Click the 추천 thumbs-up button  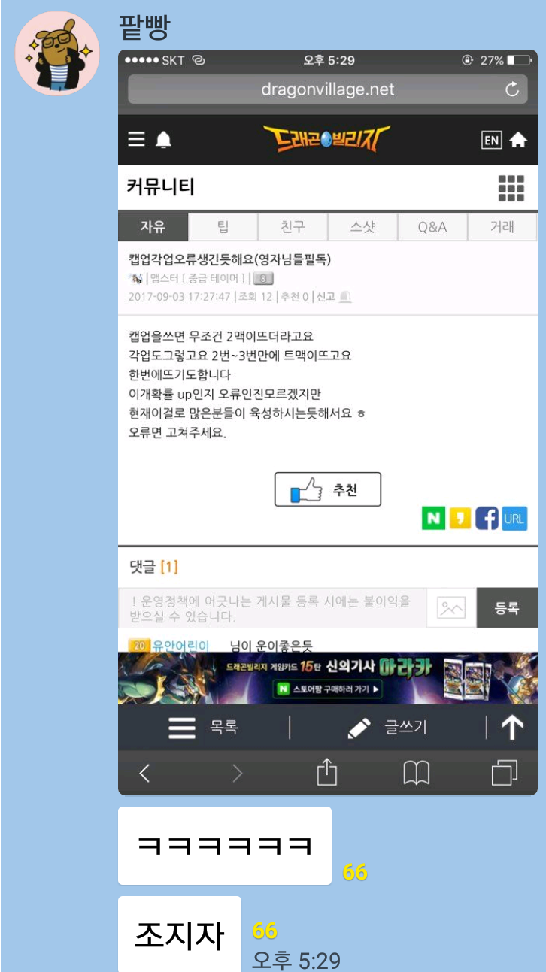click(x=327, y=490)
